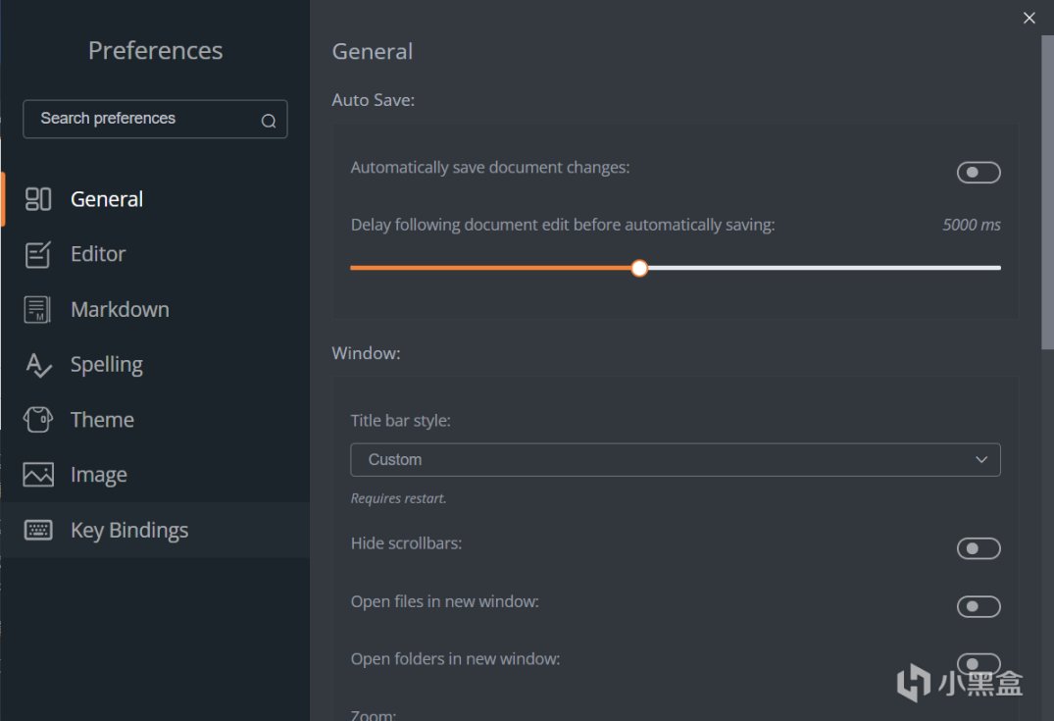Open the Title bar style dropdown
This screenshot has height=721, width=1054.
click(x=675, y=459)
